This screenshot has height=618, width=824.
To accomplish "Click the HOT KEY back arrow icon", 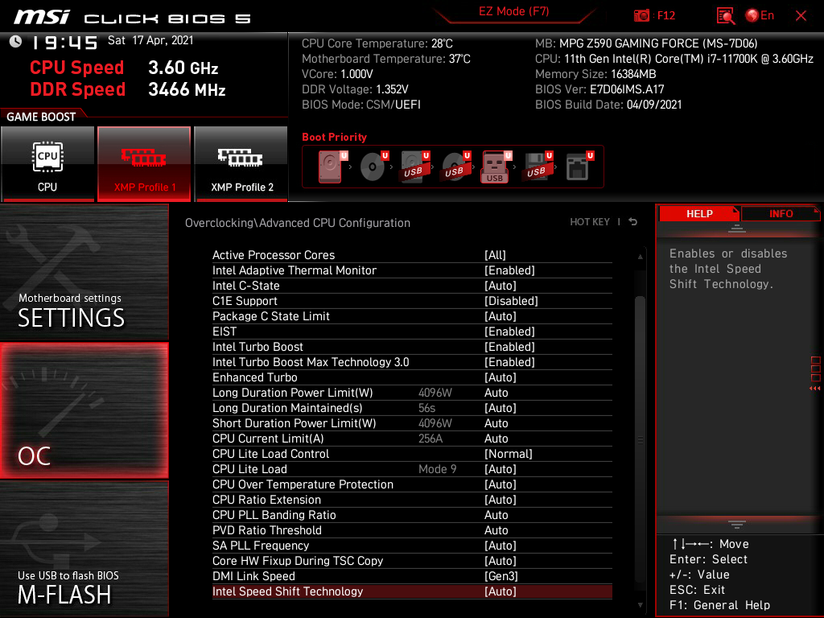I will (x=633, y=222).
